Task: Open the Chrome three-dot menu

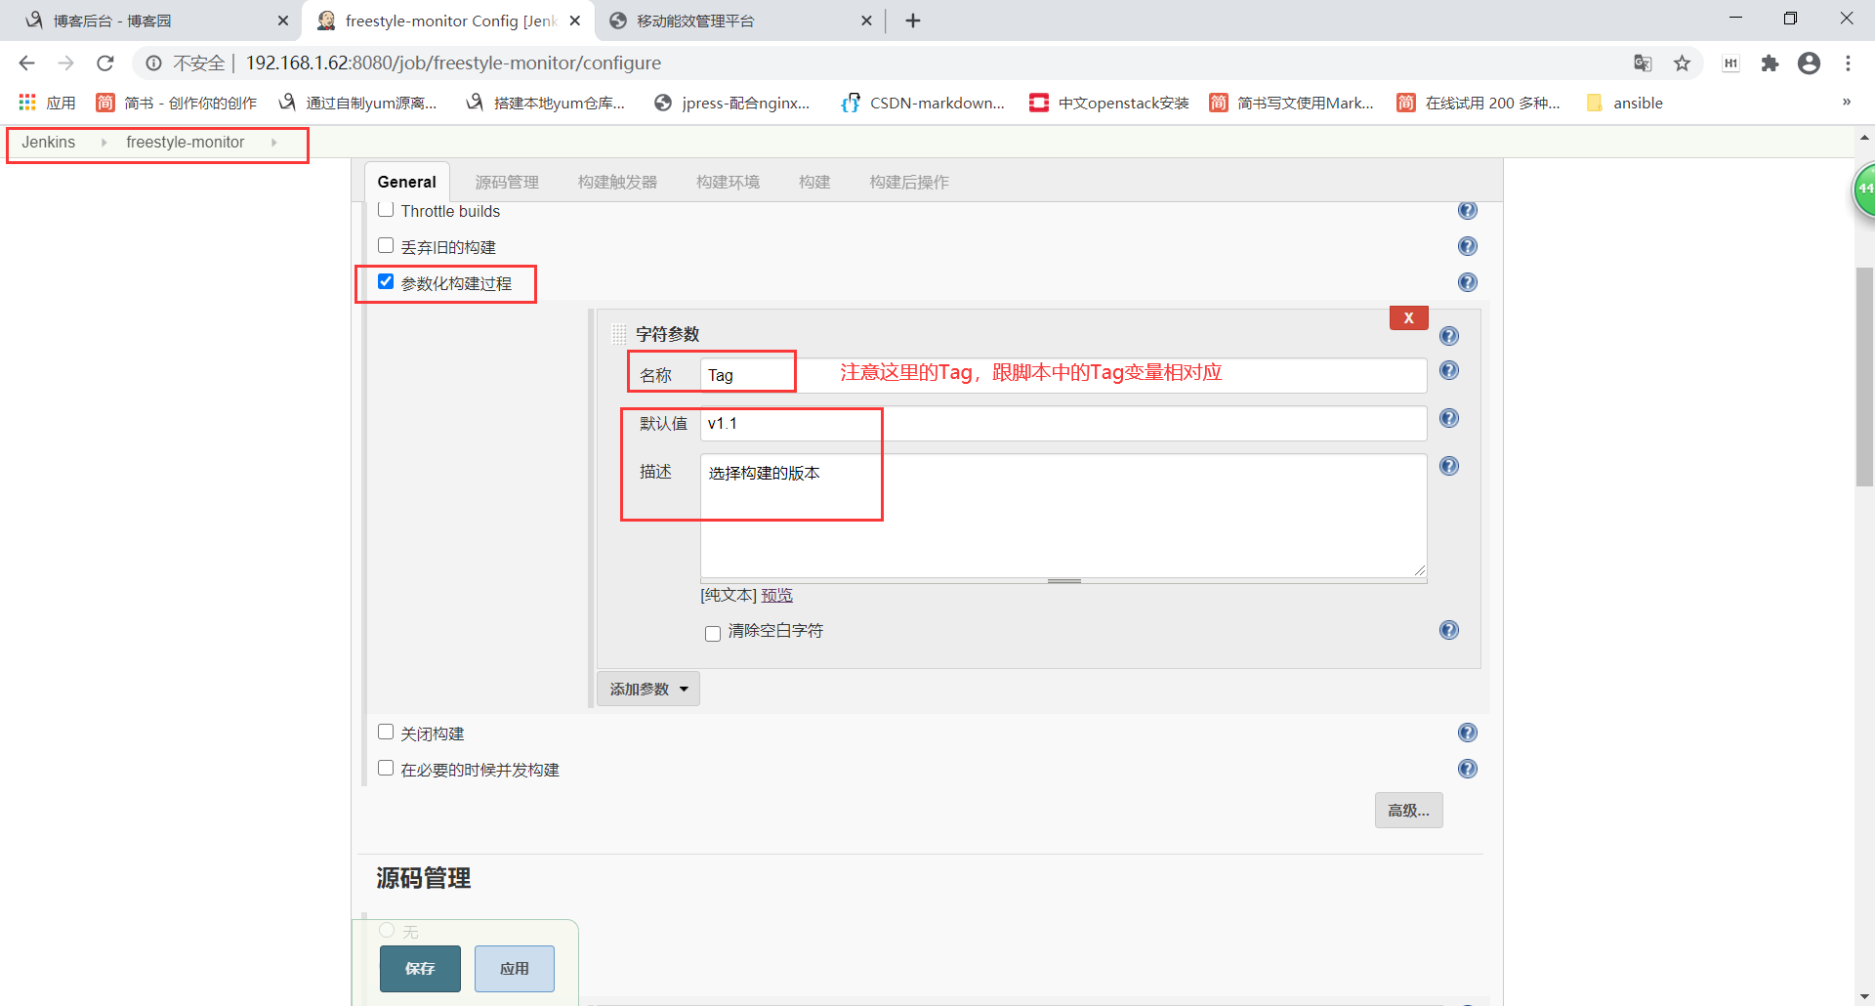Action: (x=1848, y=63)
